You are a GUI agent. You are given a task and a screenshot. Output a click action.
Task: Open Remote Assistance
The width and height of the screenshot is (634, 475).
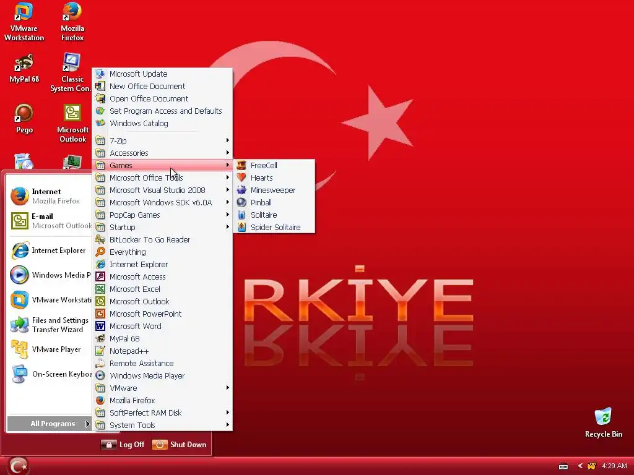click(162, 364)
